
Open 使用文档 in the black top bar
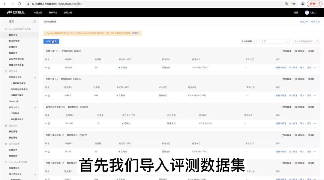pyautogui.click(x=68, y=13)
